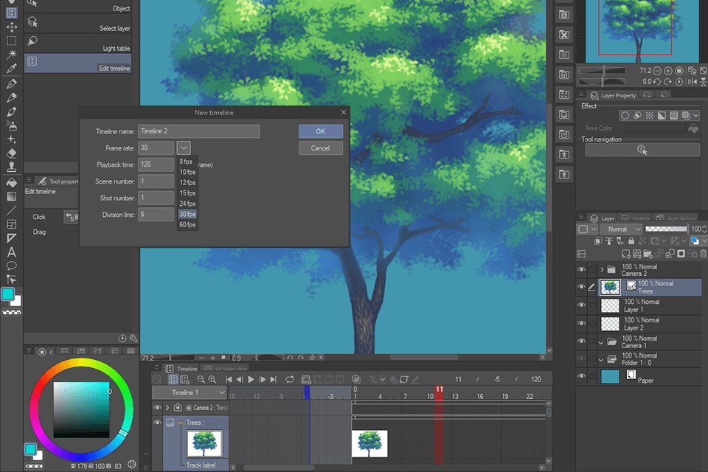The height and width of the screenshot is (472, 708).
Task: Toggle visibility of the Paper layer
Action: point(582,375)
